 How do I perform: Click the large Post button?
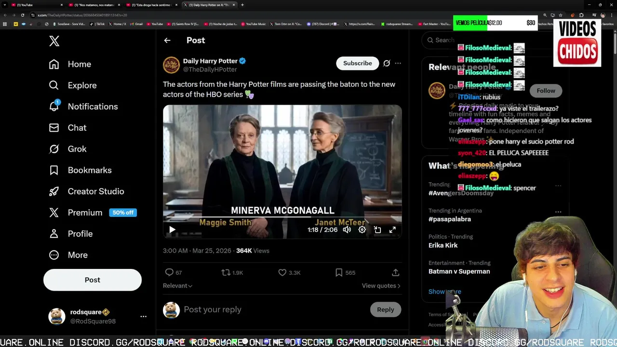click(93, 280)
